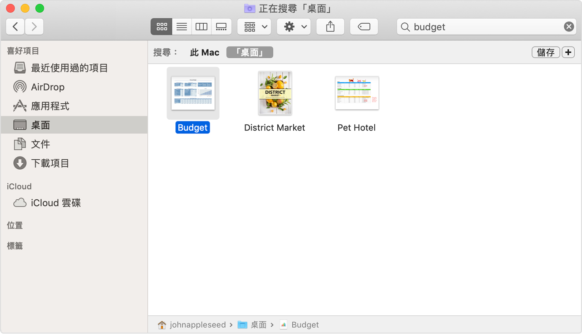The image size is (582, 334).
Task: Open the gear action menu
Action: click(294, 27)
